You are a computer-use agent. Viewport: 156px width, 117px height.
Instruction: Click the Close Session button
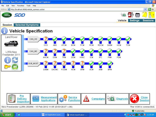(x=139, y=99)
